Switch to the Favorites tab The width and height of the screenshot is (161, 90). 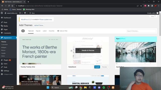coord(52,31)
